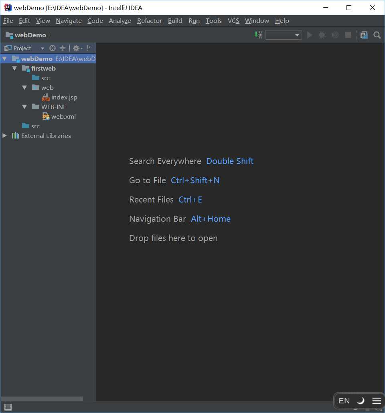Hide the Project tool window
385x413 pixels.
89,48
